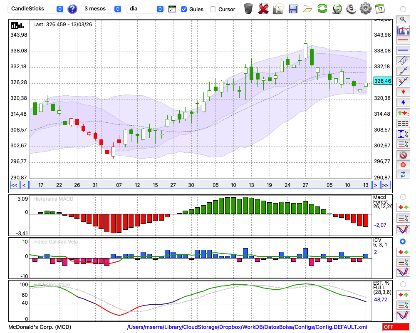Image resolution: width=416 pixels, height=333 pixels.
Task: Click the 'Last: 326.459 - 13/03/26' text
Action: (x=63, y=25)
